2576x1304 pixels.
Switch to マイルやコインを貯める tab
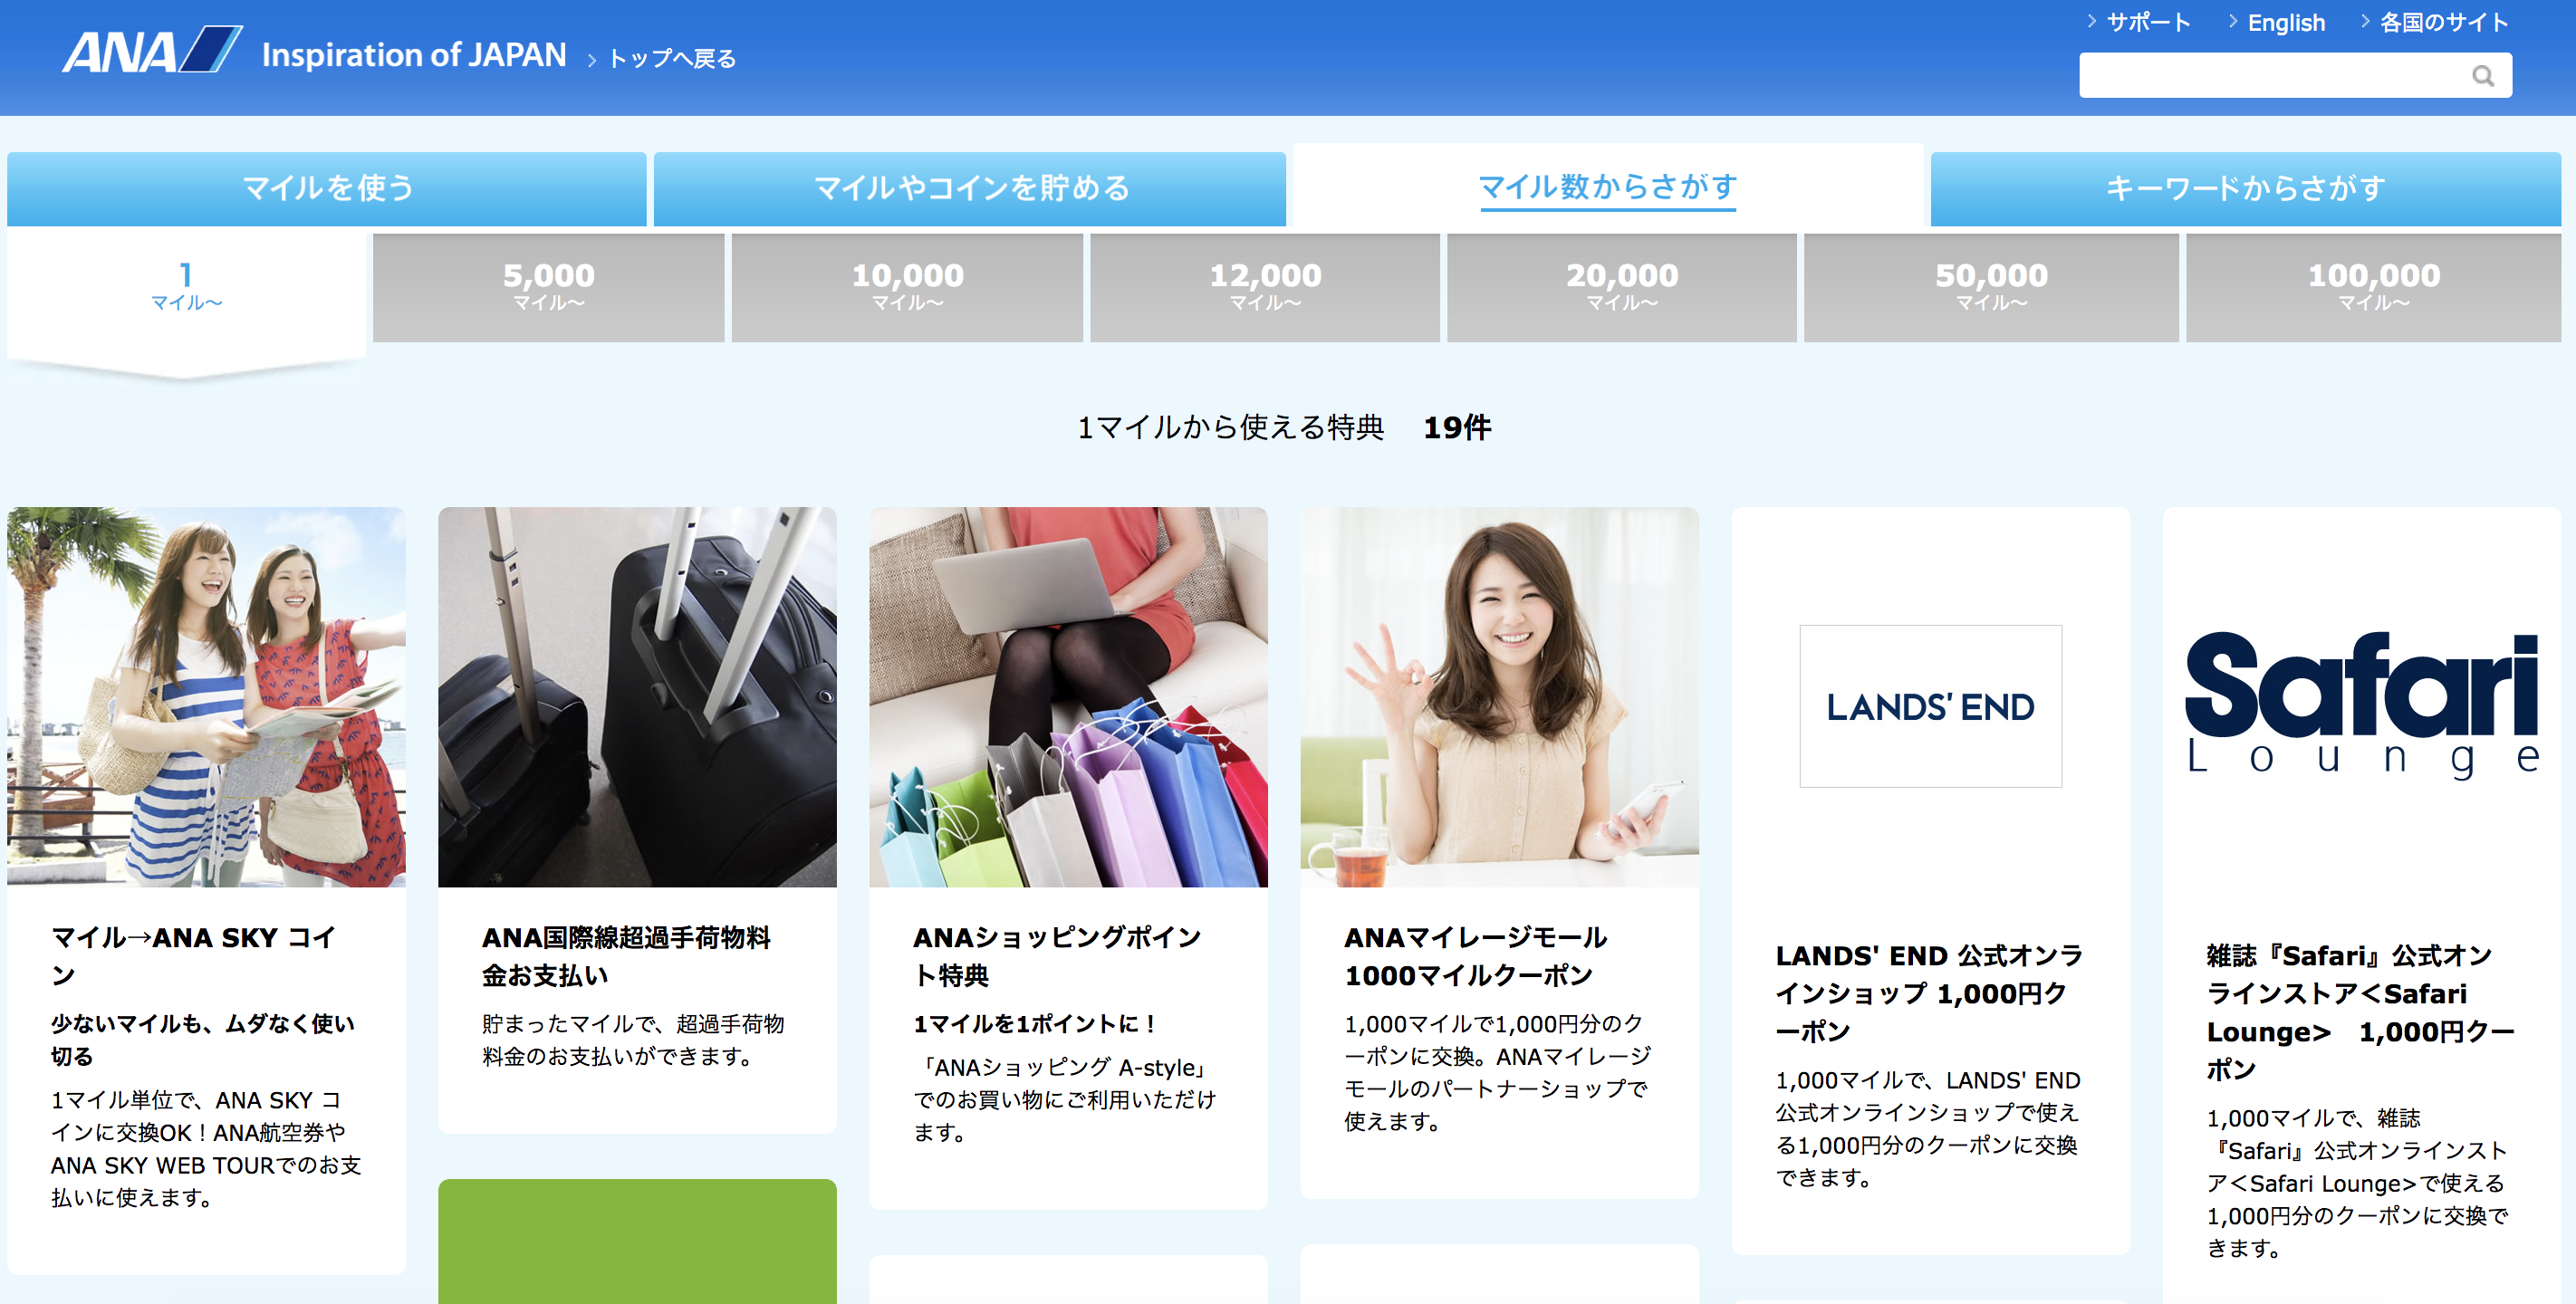(970, 188)
